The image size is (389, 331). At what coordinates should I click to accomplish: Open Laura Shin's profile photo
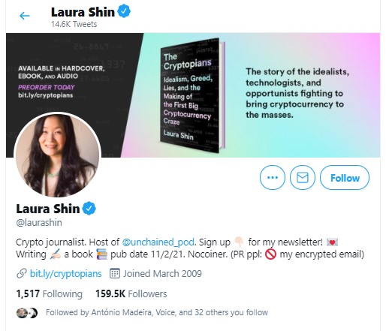(x=58, y=155)
